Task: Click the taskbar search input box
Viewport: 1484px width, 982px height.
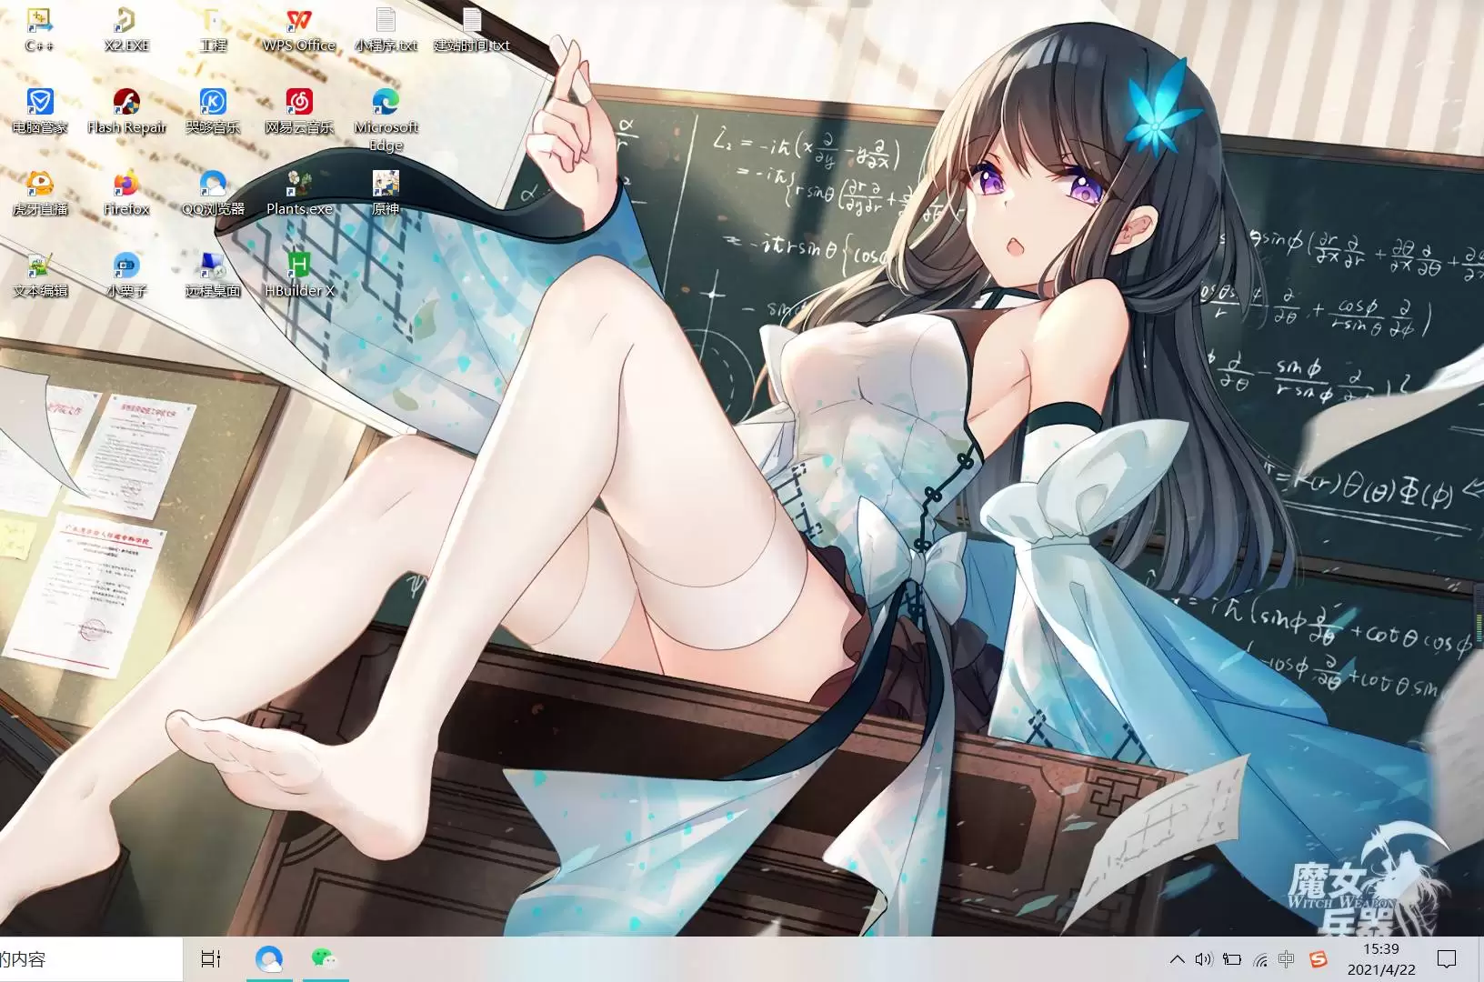Action: 91,959
